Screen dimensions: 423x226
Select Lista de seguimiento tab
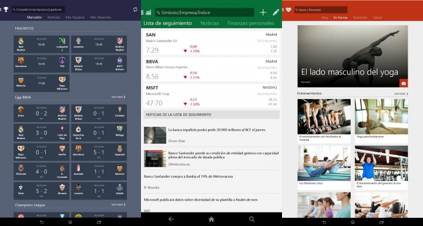point(167,23)
